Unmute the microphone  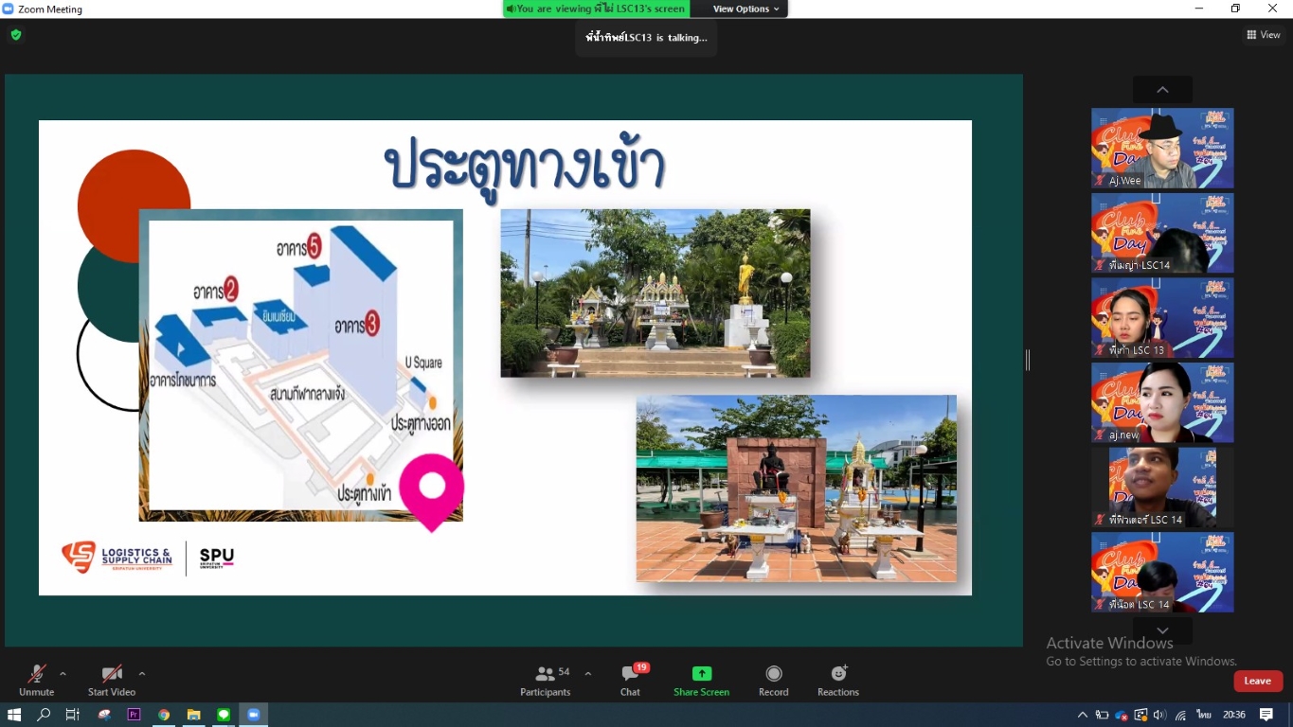pos(36,680)
